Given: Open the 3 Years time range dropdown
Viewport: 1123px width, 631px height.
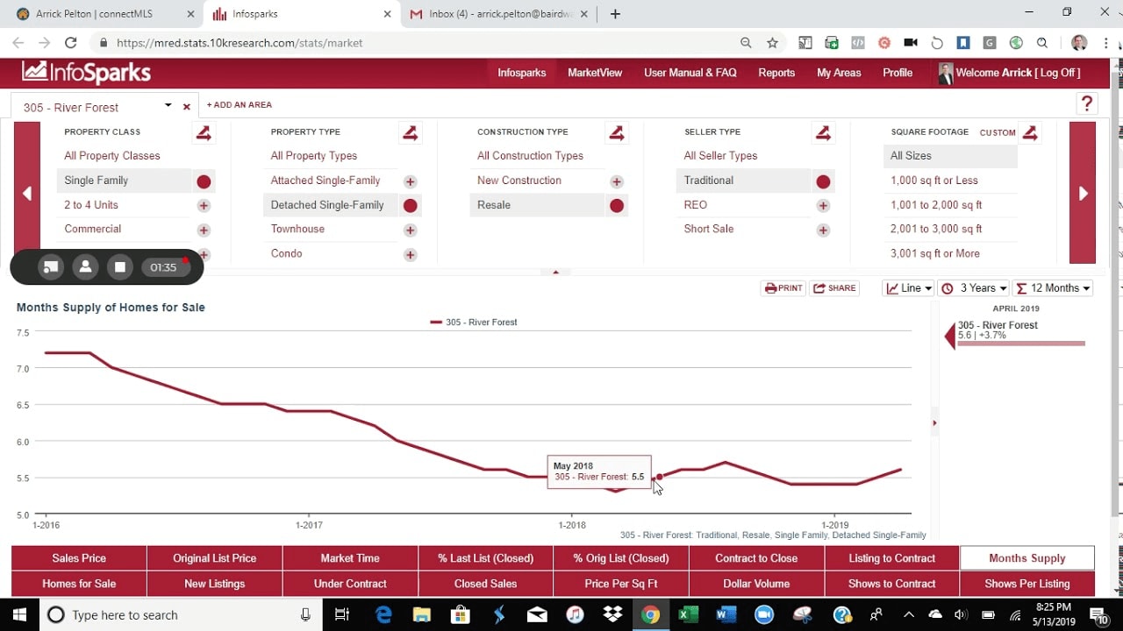Looking at the screenshot, I should click(972, 287).
